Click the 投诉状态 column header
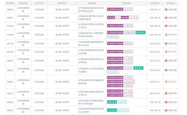 point(171,3)
